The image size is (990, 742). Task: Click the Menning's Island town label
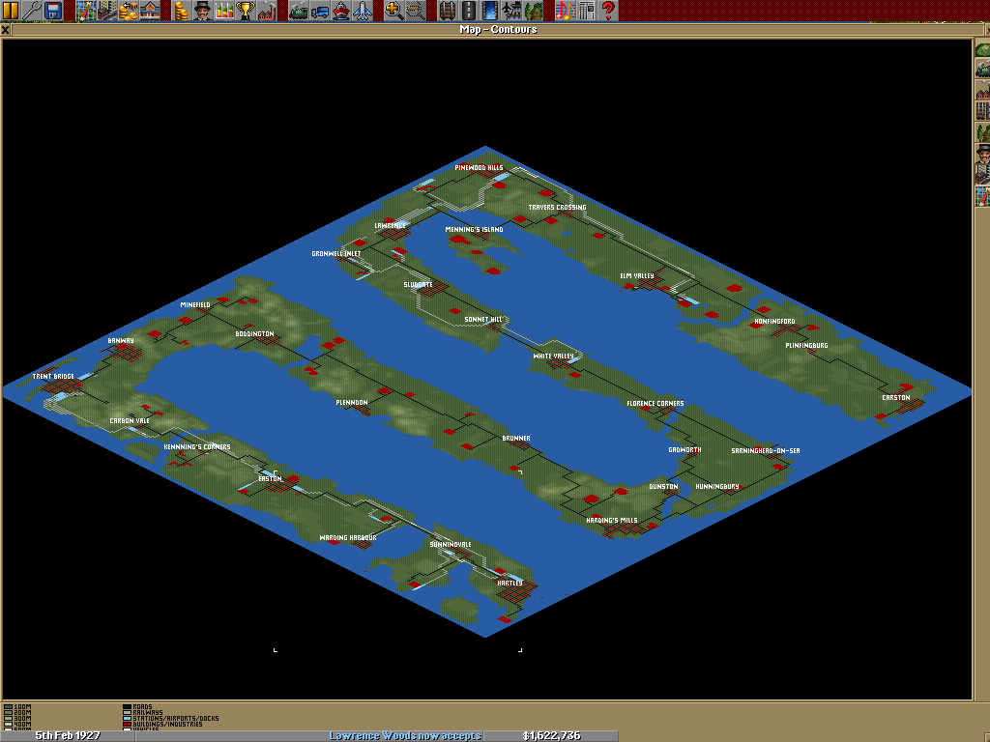click(474, 230)
